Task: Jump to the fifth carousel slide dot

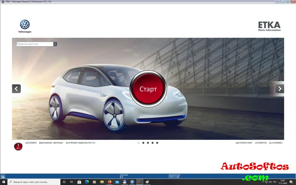Action: [x=157, y=142]
